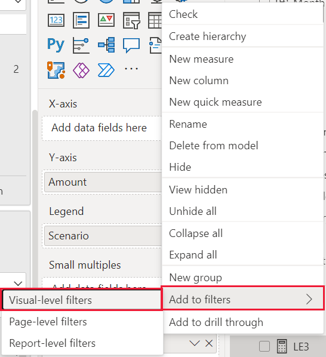Screen dimensions: 326x357
Task: Select the Card visual icon
Action: point(56,20)
